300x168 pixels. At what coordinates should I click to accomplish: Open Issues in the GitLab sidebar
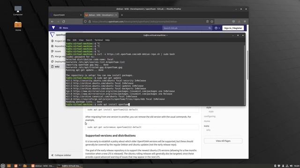pyautogui.click(x=56, y=51)
